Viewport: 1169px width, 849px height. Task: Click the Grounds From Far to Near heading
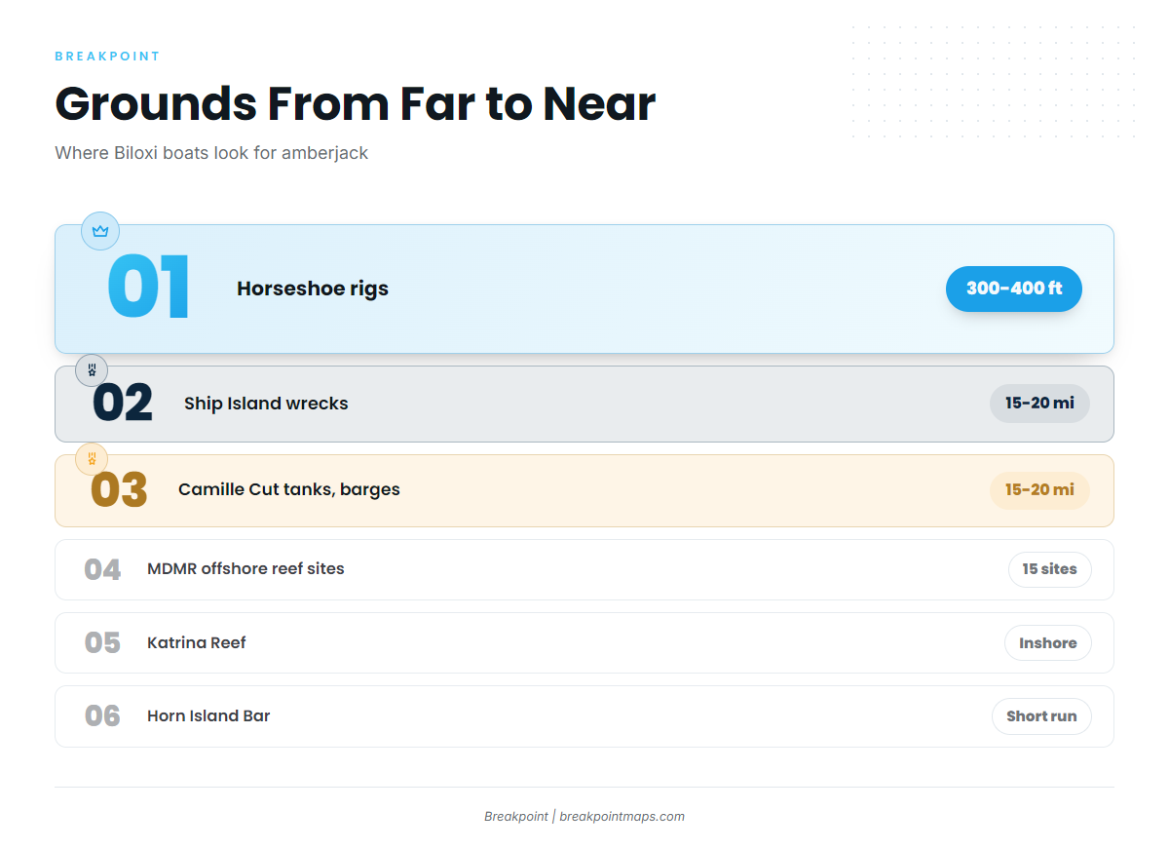click(x=356, y=103)
